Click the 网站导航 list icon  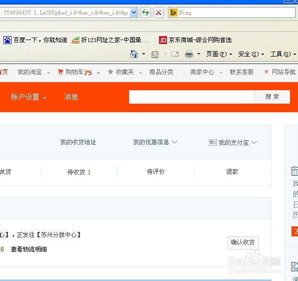pyautogui.click(x=266, y=72)
